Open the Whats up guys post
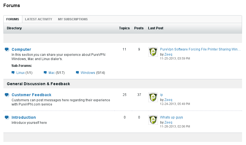The image size is (246, 145). [x=171, y=117]
